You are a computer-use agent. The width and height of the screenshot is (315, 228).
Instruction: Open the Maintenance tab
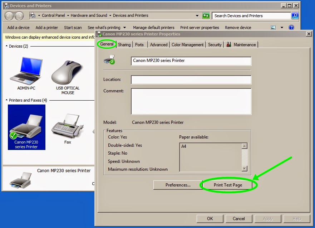coord(241,45)
